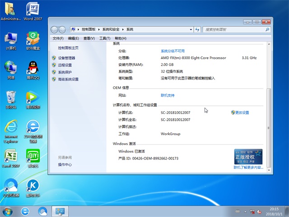The image size is (289, 217).
Task: Click the 控制面板 breadcrumb segment
Action: click(x=89, y=29)
